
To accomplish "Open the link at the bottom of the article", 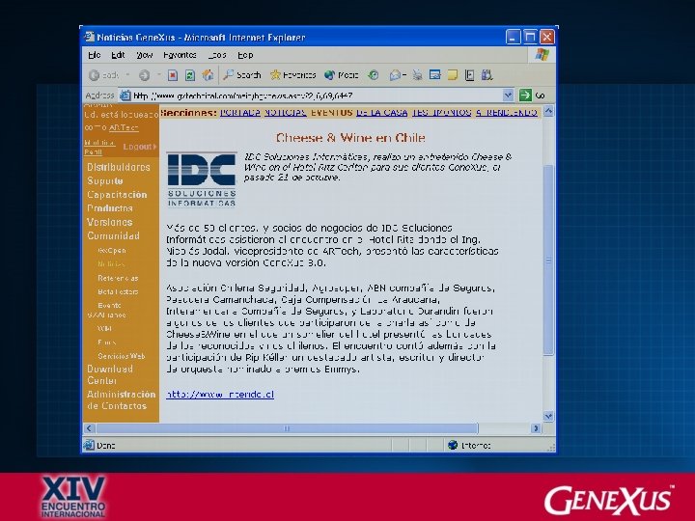I will 220,395.
